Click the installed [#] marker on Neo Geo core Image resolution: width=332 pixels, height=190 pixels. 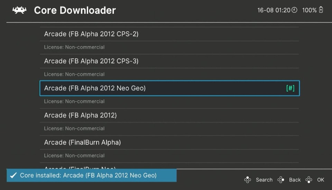(290, 88)
